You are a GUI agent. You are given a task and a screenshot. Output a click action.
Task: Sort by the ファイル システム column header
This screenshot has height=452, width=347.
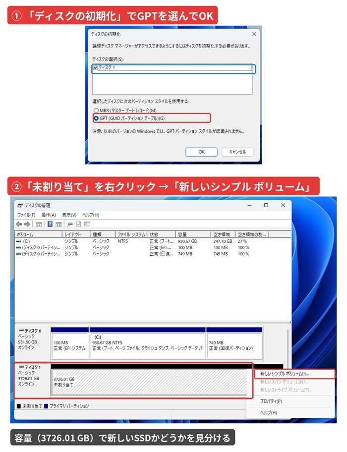[131, 234]
